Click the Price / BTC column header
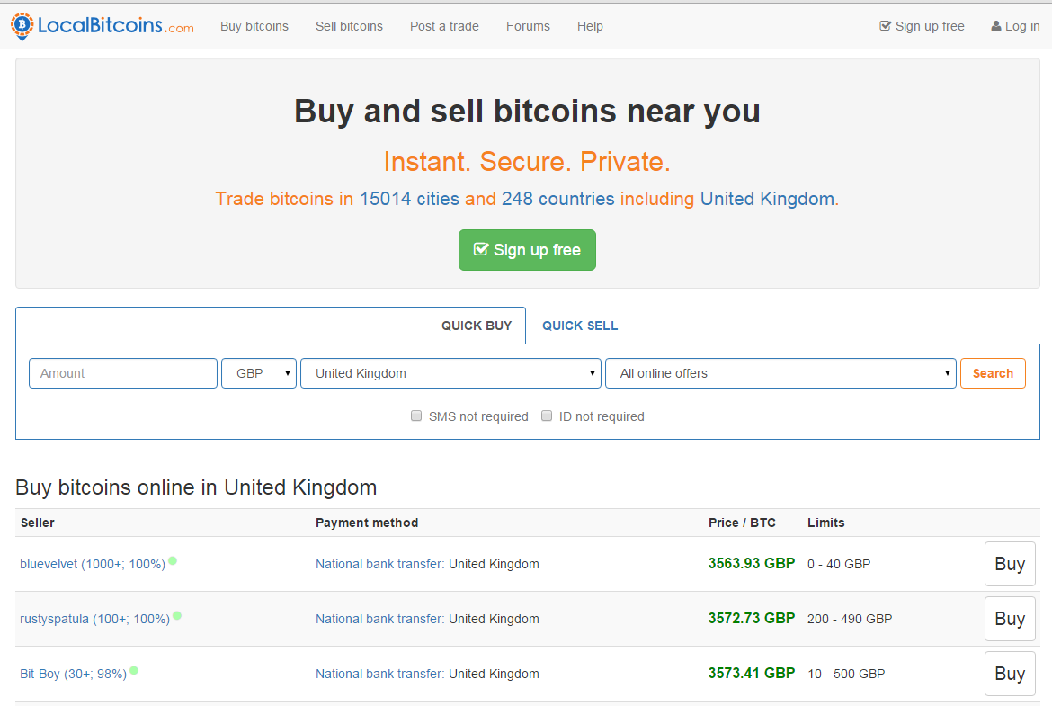 pyautogui.click(x=742, y=523)
